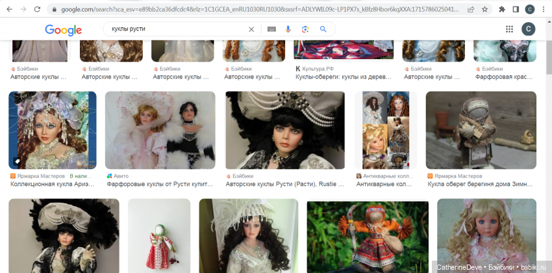Click the blue search magnifier button
The width and height of the screenshot is (552, 273).
coord(323,29)
